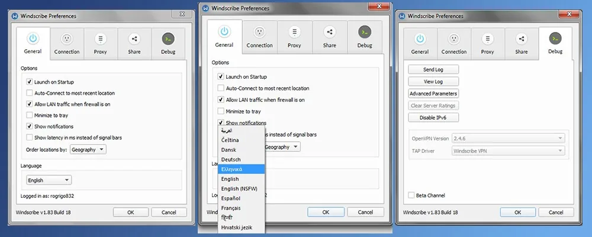Select Čeština in language list
This screenshot has width=592, height=237.
[242, 140]
